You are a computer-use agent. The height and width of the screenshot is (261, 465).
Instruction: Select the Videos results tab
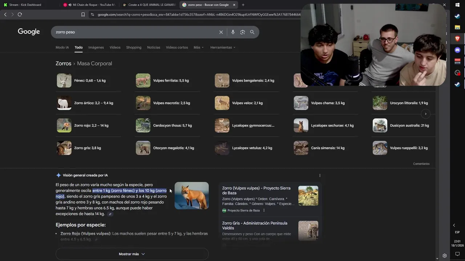(x=115, y=47)
